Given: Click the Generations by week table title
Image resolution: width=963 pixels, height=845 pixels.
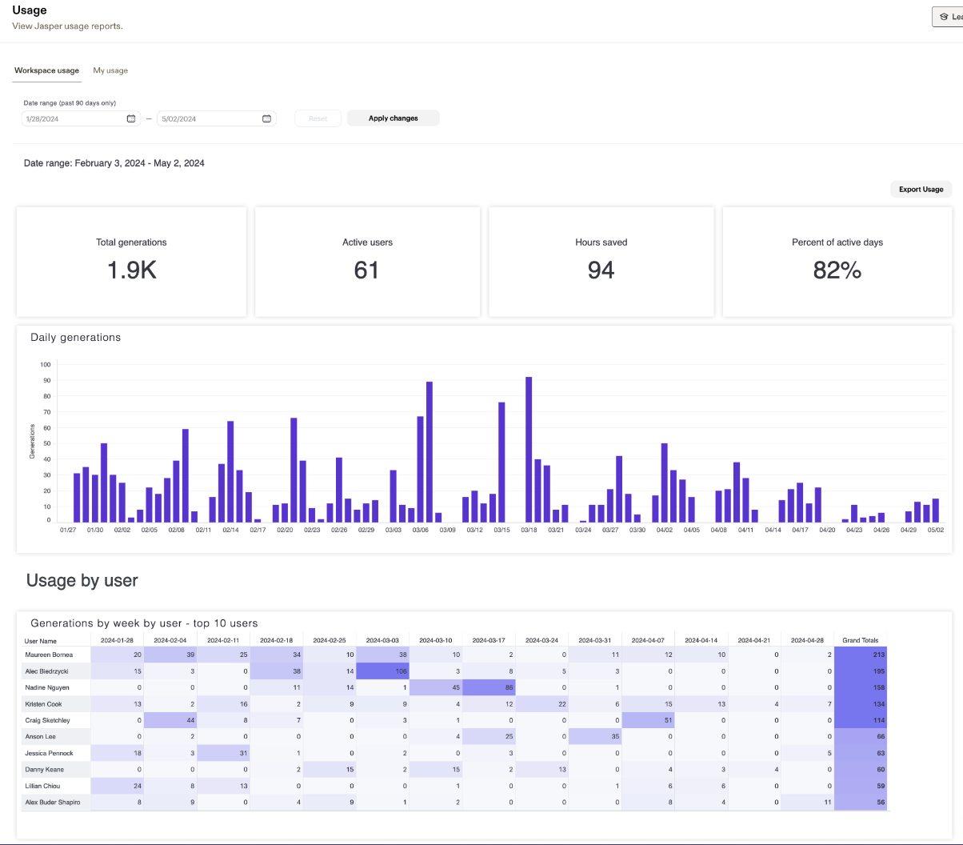Looking at the screenshot, I should coord(144,623).
